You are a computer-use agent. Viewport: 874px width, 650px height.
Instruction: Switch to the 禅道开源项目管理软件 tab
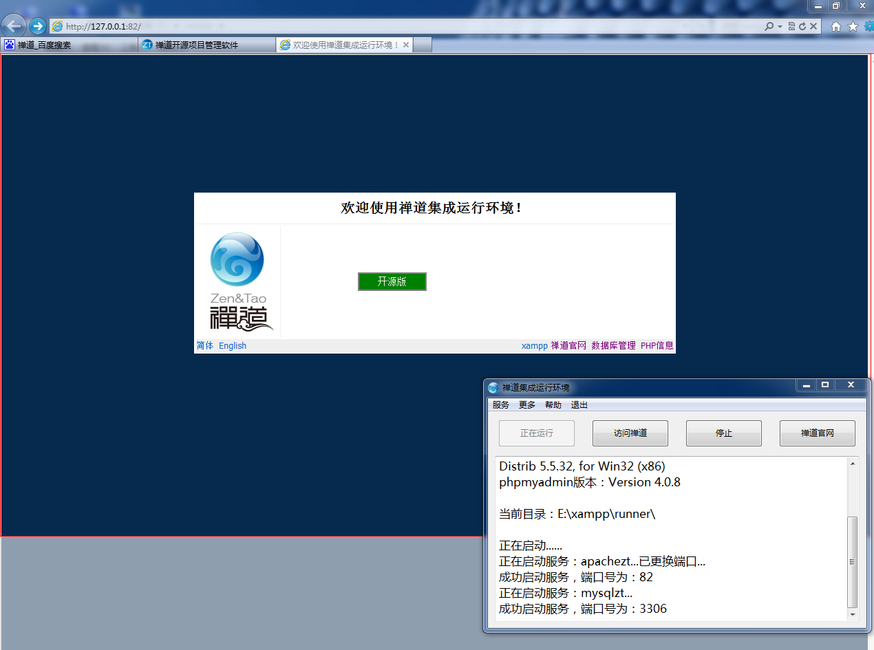[x=206, y=45]
